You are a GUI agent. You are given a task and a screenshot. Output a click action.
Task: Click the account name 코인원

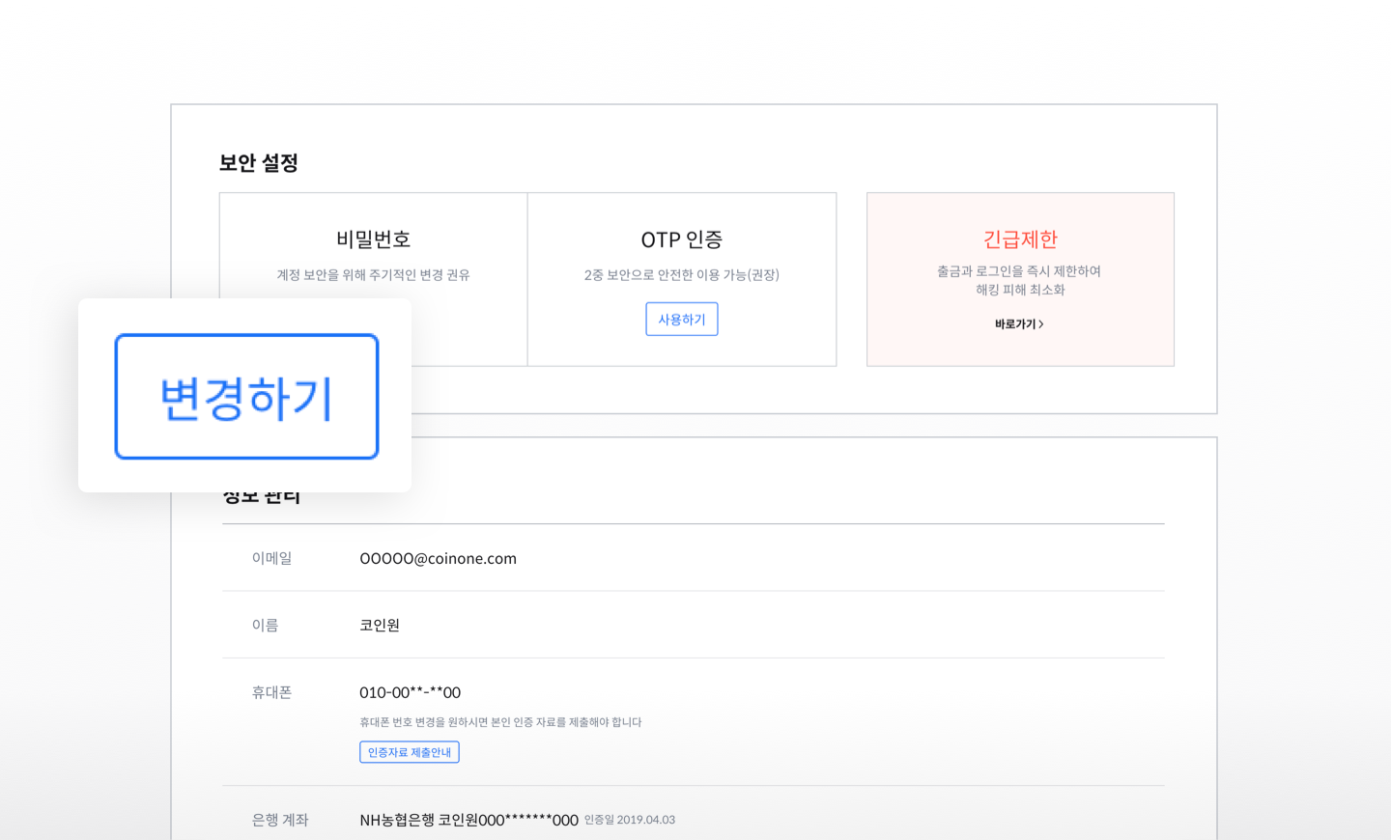point(378,625)
